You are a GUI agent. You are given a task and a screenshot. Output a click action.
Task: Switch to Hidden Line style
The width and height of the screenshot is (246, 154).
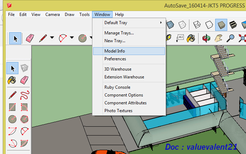[x=209, y=25]
